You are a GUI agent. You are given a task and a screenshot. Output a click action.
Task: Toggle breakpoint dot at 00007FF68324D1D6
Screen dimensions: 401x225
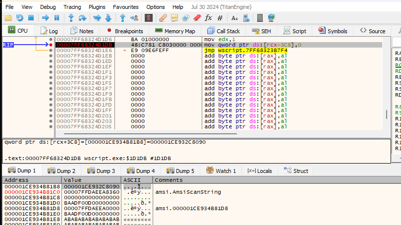(x=51, y=39)
